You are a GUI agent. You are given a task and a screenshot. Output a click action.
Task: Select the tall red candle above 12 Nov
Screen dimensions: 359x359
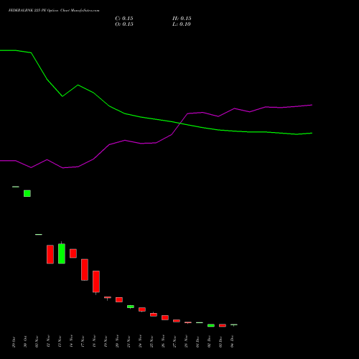click(x=50, y=254)
